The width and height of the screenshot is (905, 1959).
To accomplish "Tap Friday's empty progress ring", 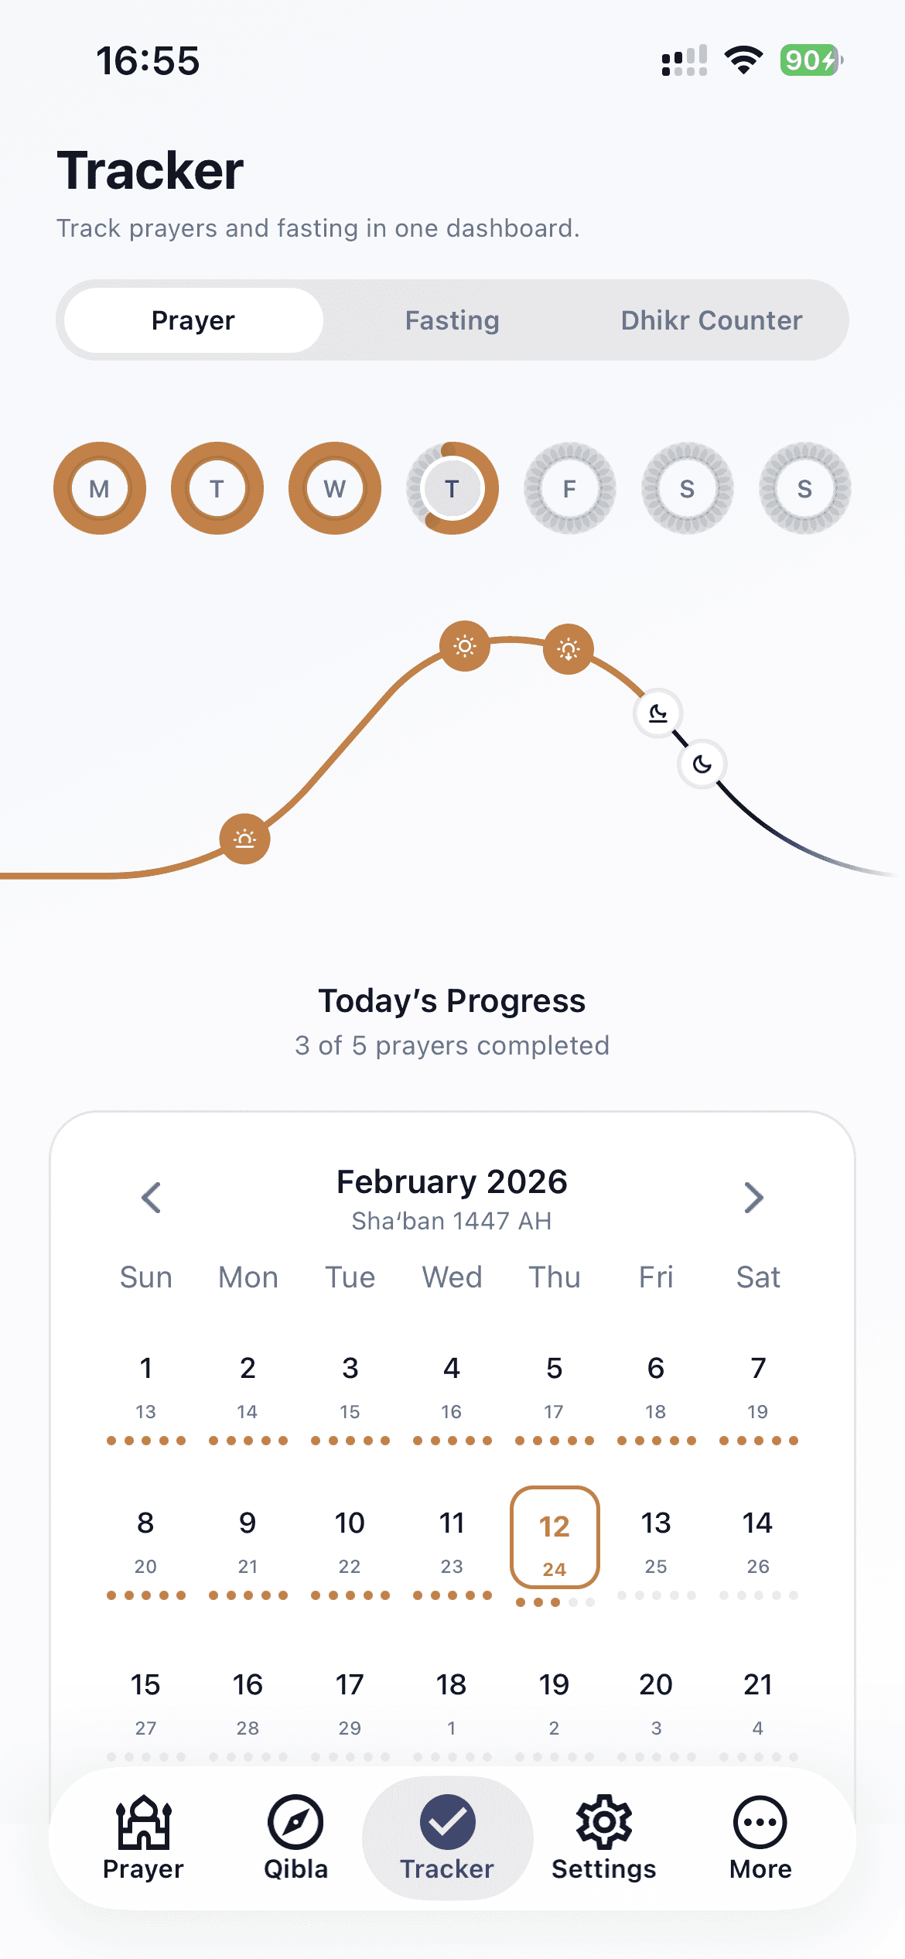I will coord(569,488).
